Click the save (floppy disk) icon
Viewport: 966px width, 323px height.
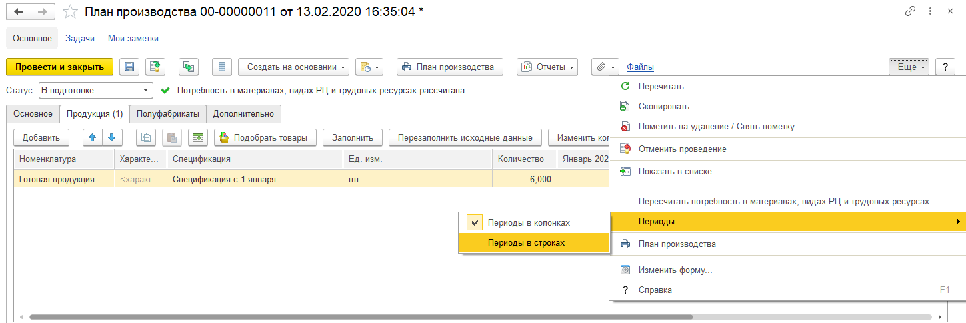pos(129,67)
